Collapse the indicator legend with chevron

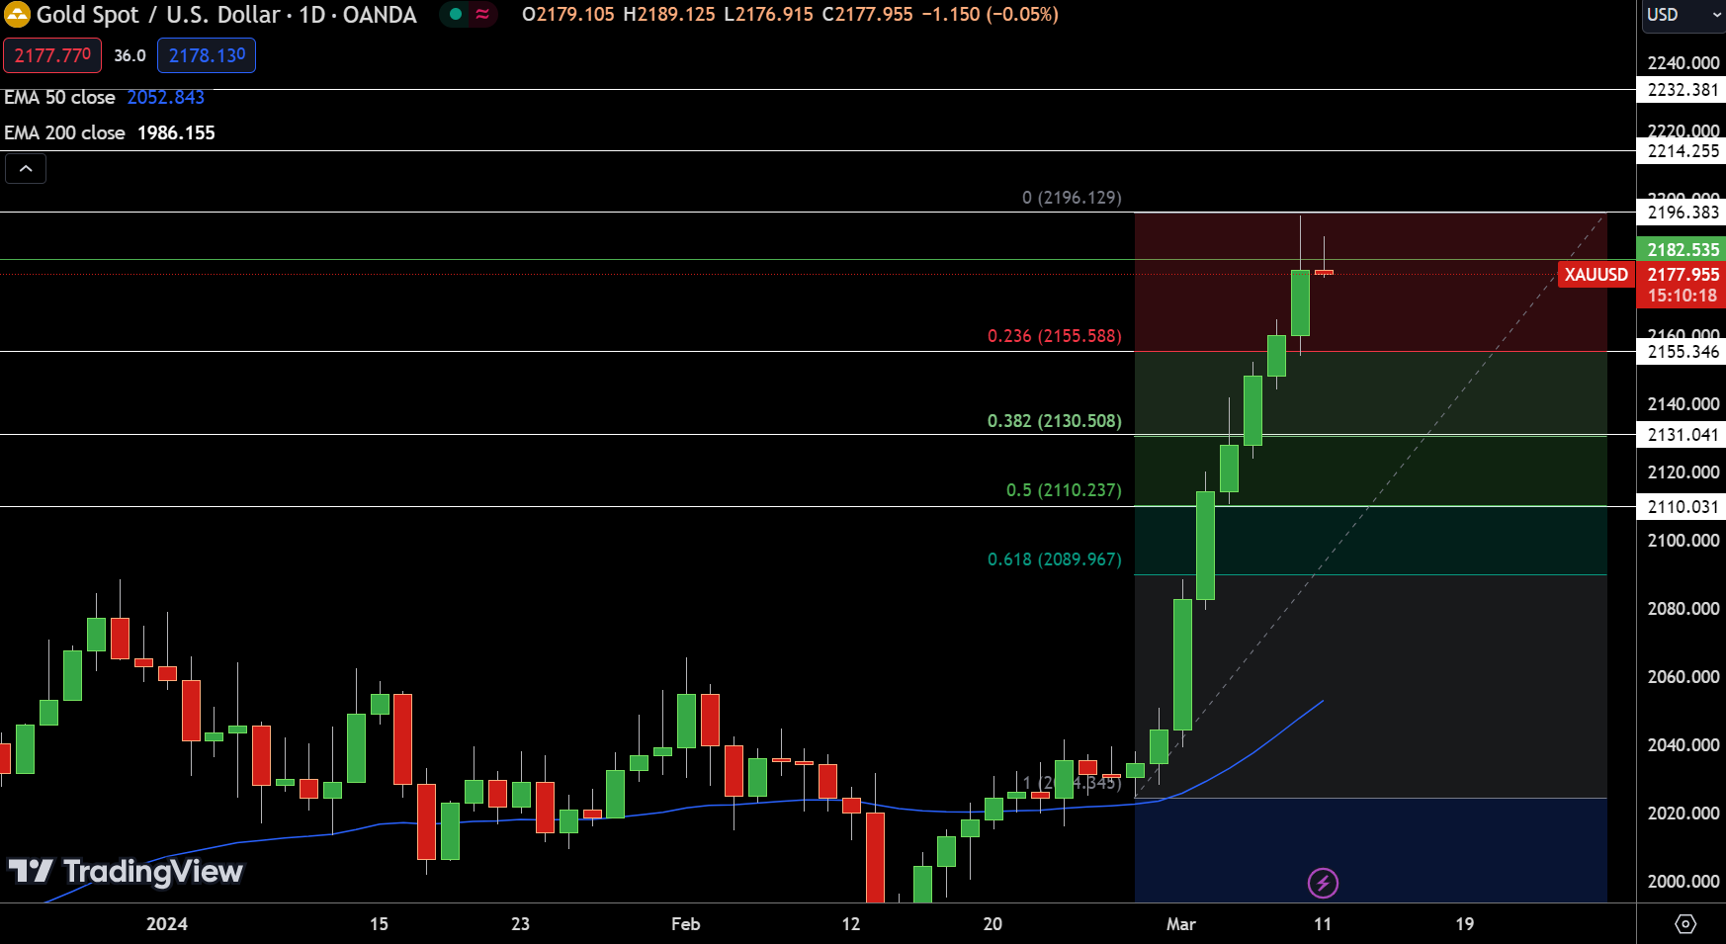26,169
